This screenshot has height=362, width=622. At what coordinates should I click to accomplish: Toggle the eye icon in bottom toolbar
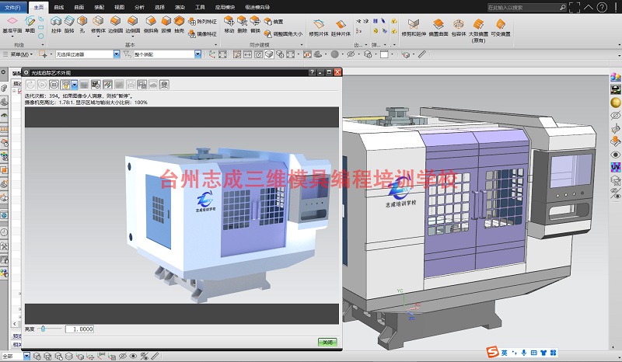(x=133, y=356)
